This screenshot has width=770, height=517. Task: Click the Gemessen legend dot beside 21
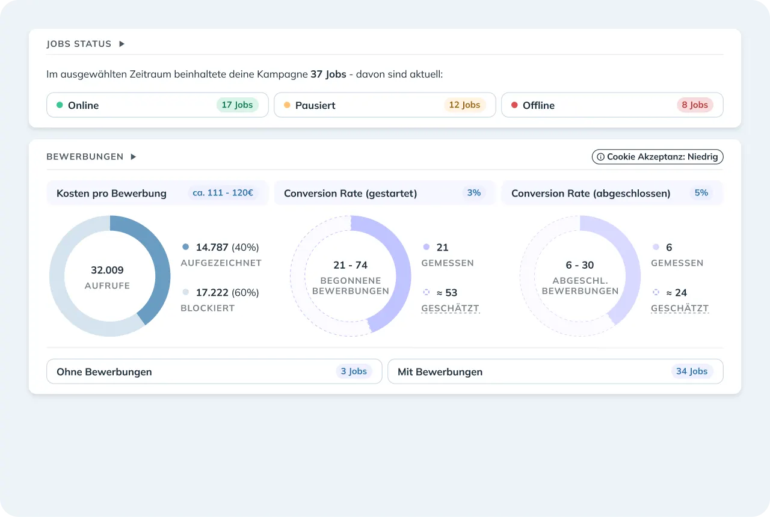427,247
